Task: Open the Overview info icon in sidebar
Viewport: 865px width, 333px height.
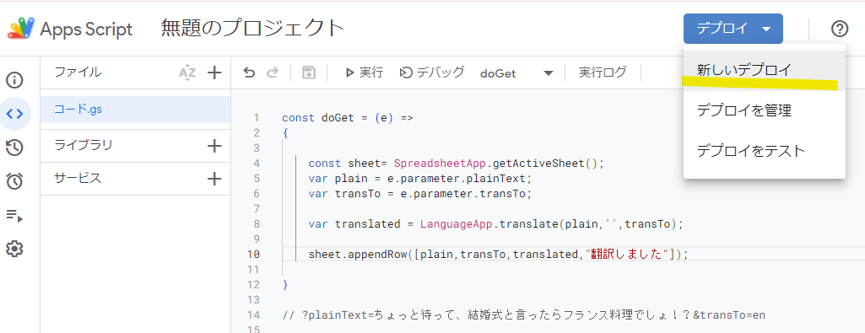Action: pos(14,80)
